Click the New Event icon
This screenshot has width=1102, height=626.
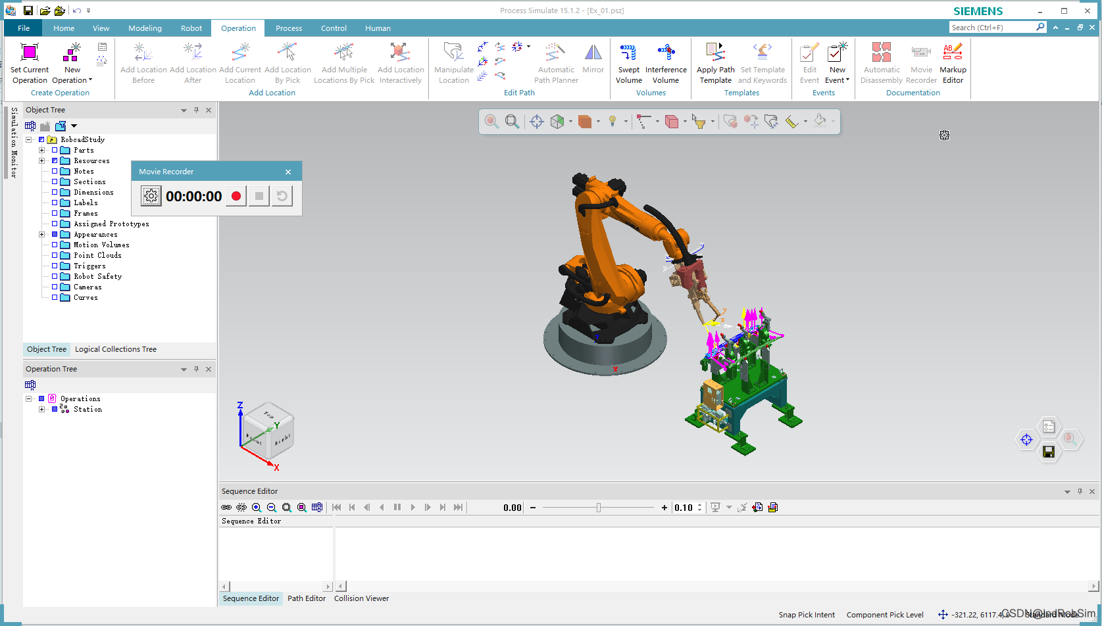point(838,52)
